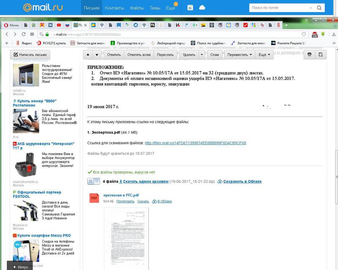Screen dimensions: 338x270
Task: Open the Opera Меню button
Action: (x=12, y=25)
